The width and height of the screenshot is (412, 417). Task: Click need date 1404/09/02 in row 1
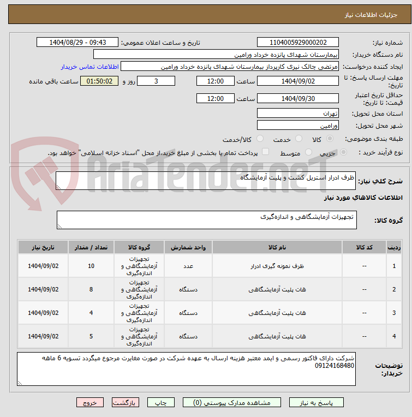(x=43, y=266)
